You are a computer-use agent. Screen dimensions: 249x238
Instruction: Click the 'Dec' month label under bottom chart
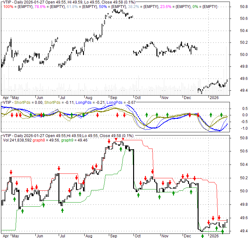pos(187,236)
